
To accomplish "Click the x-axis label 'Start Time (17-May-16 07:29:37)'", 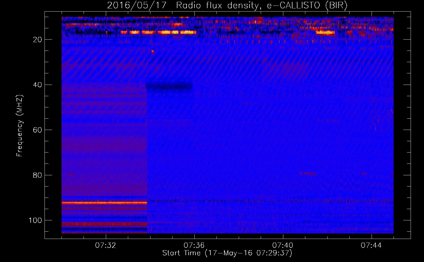I will pos(227,253).
